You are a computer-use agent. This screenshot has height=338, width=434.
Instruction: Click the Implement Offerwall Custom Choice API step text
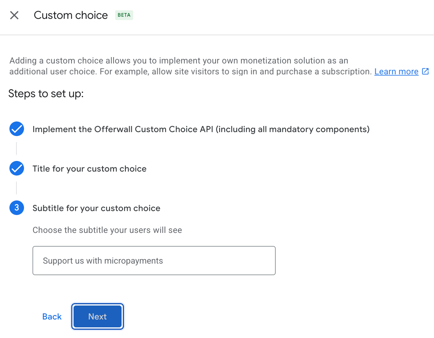tap(201, 129)
